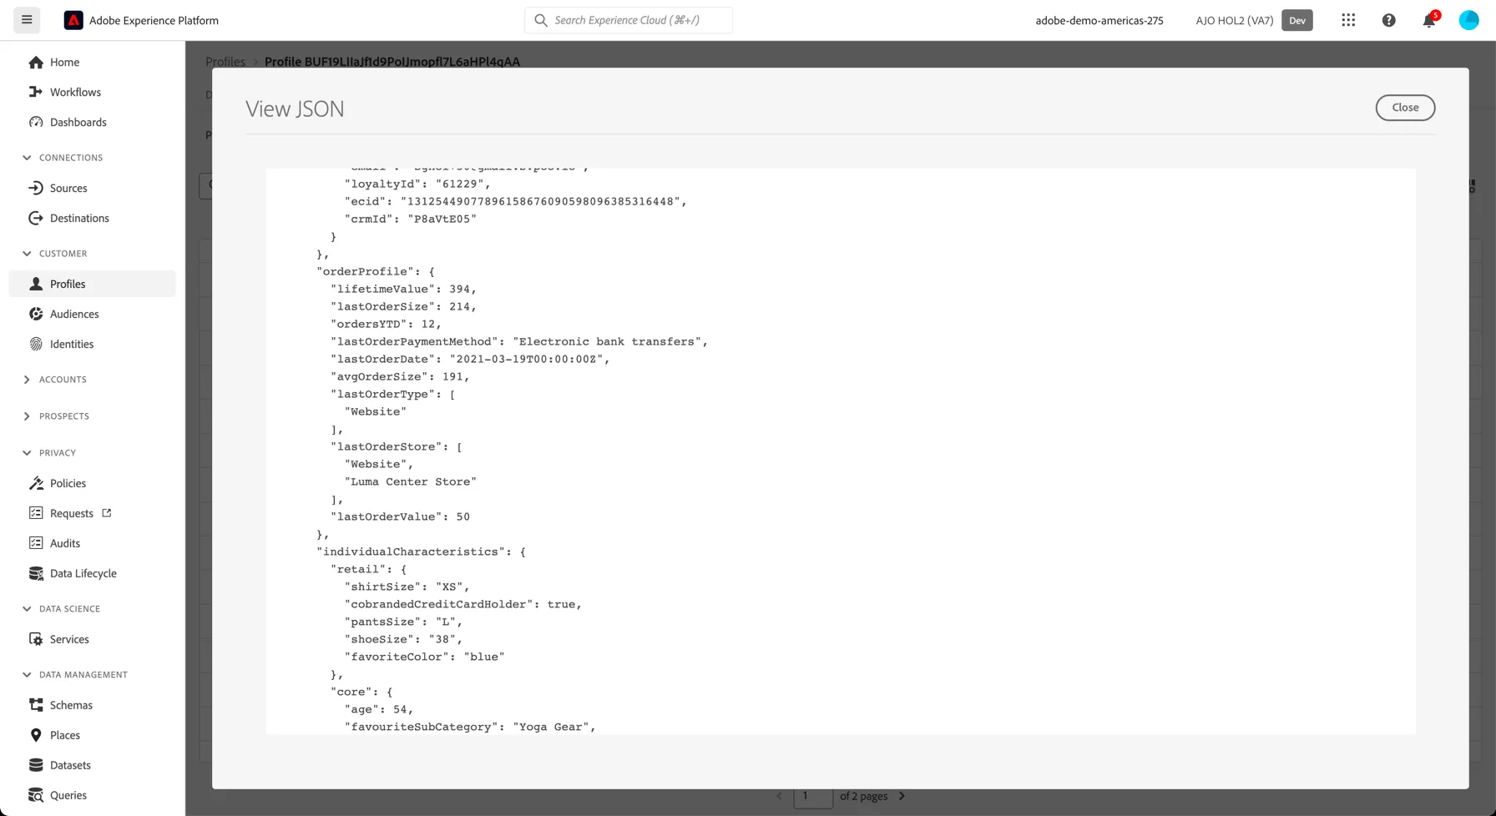Click the Audits icon
Image resolution: width=1496 pixels, height=816 pixels.
tap(36, 543)
